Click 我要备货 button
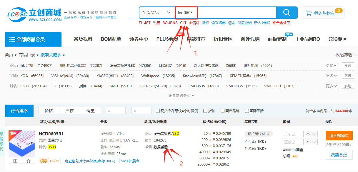 tap(339, 155)
